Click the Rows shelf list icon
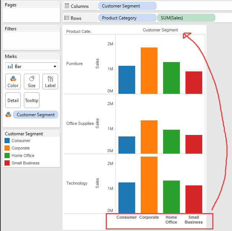Viewport: 232px width, 231px height. (x=67, y=18)
